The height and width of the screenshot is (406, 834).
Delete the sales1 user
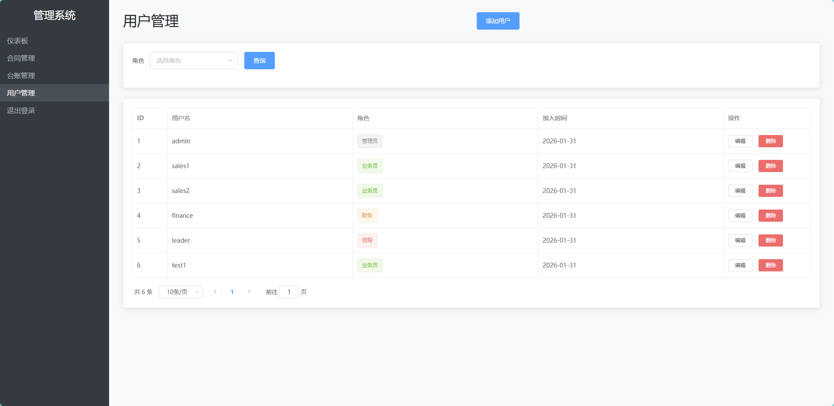point(770,166)
